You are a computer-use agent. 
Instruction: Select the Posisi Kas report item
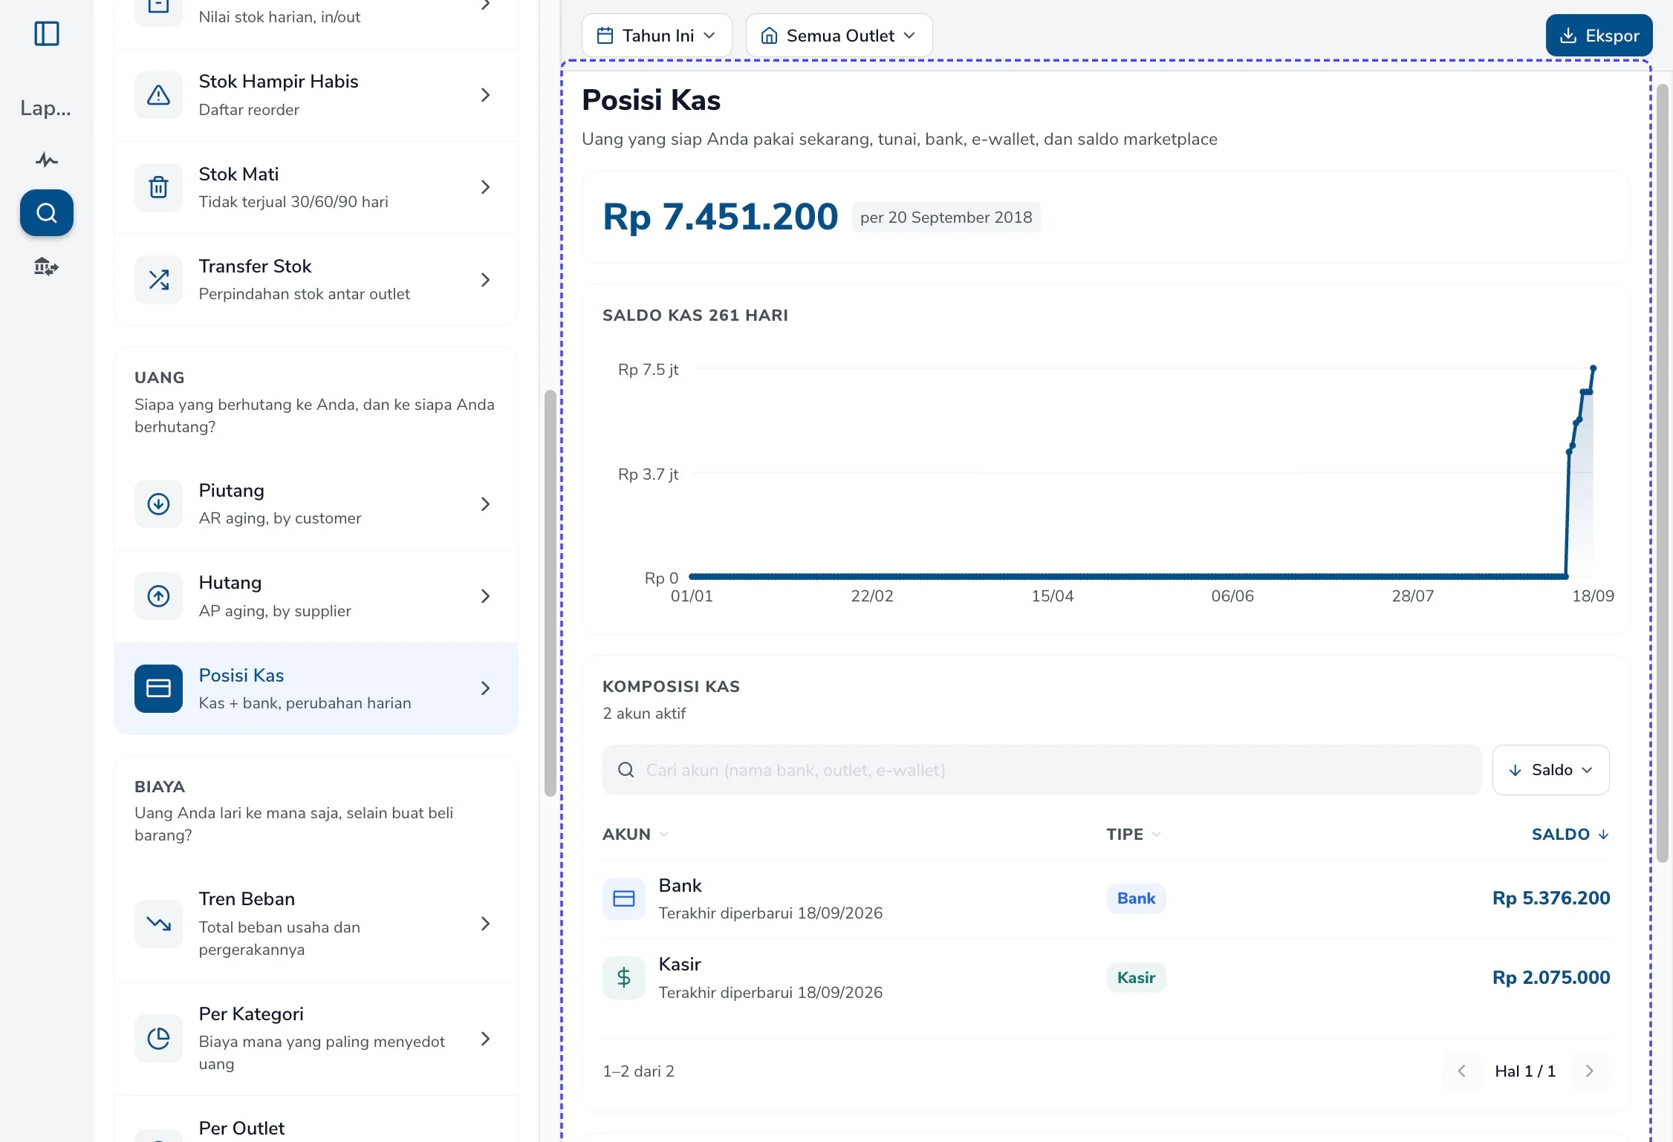point(316,688)
